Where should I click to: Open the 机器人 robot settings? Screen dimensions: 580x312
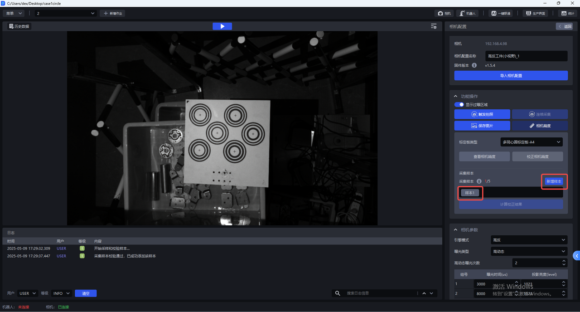[467, 14]
